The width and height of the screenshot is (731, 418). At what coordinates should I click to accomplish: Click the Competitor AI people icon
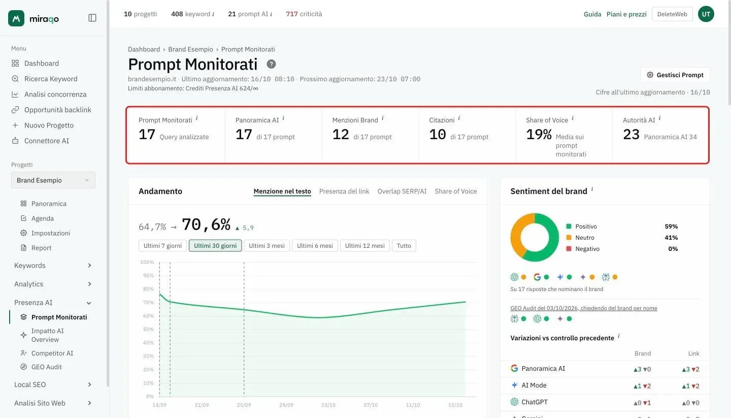23,353
